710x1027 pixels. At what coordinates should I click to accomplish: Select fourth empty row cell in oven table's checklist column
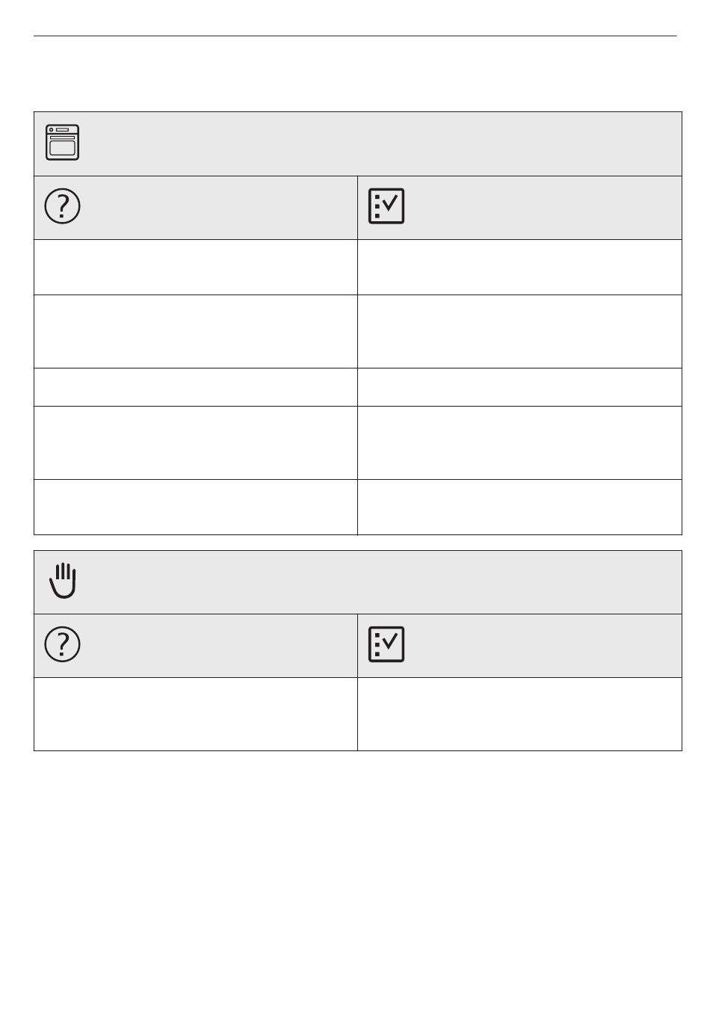519,442
